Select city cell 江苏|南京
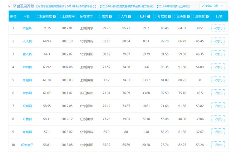 (87, 119)
